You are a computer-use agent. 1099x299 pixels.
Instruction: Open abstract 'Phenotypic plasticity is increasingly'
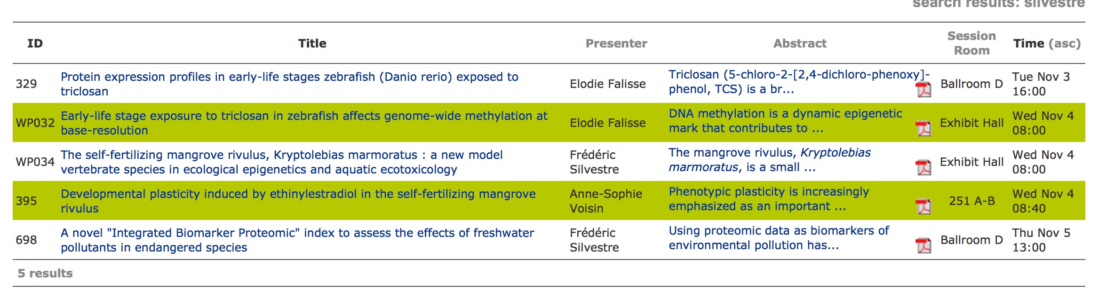tap(769, 199)
